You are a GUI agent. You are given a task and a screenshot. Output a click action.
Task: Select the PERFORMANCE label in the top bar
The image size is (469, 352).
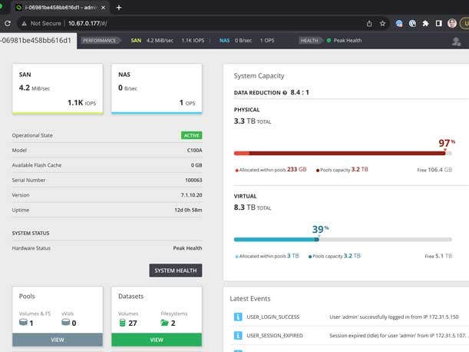pyautogui.click(x=100, y=40)
